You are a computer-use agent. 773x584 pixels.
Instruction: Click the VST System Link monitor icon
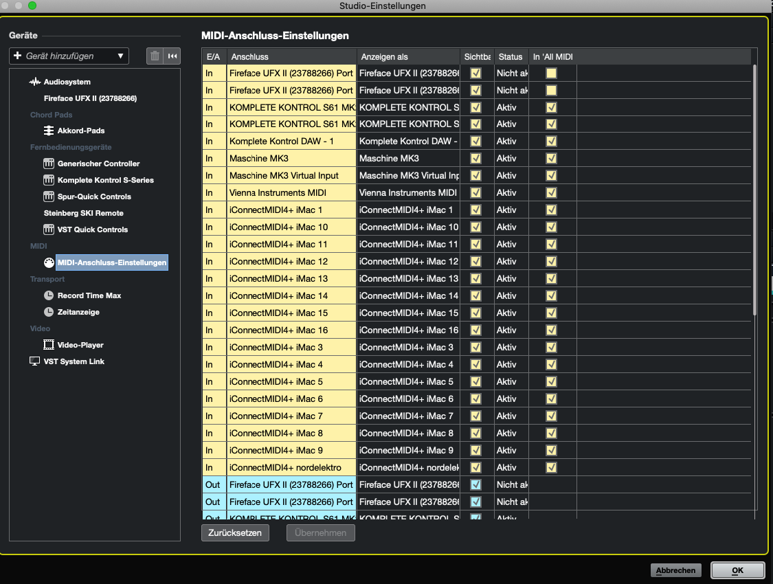tap(34, 361)
